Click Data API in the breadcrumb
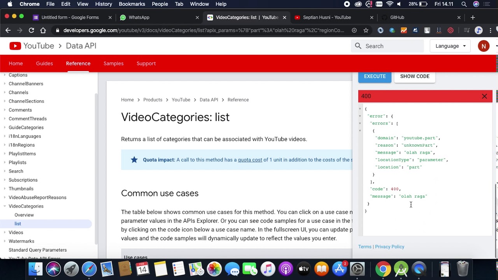The height and width of the screenshot is (280, 498). [x=209, y=100]
